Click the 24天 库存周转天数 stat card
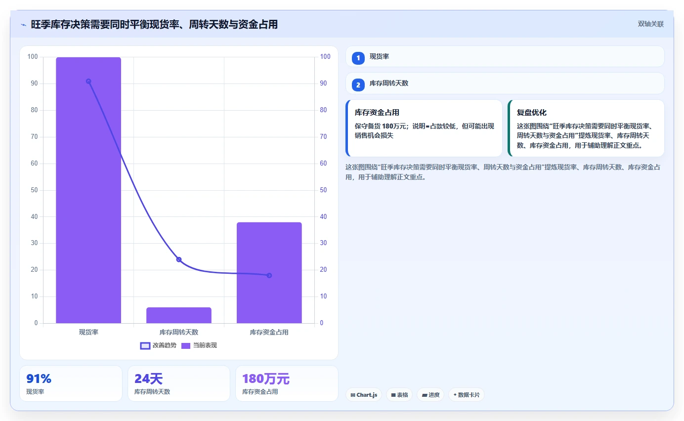 [179, 383]
